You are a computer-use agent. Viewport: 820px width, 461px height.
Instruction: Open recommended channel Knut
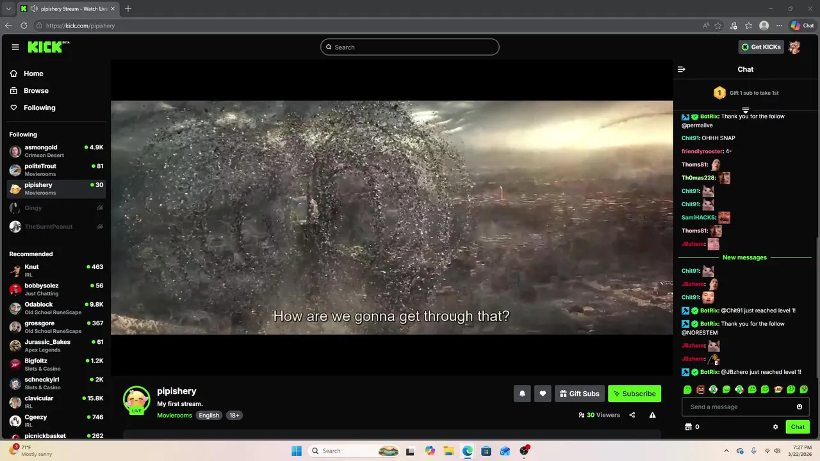[56, 270]
